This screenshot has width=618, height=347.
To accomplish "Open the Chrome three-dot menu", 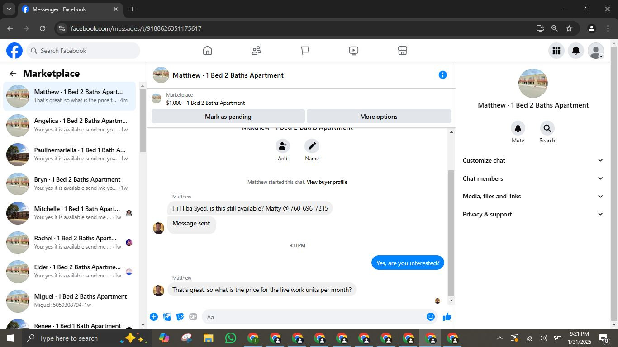I will click(x=608, y=28).
